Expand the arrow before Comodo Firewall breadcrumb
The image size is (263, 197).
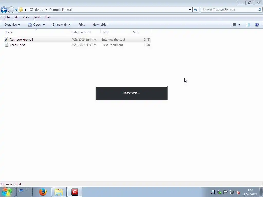tap(46, 10)
